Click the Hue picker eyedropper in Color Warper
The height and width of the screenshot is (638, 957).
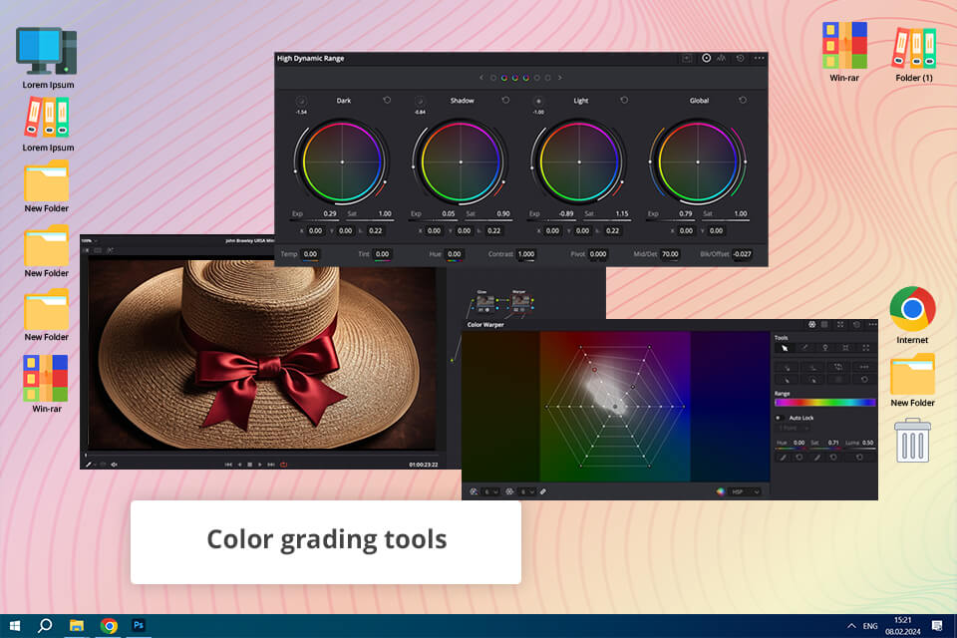pyautogui.click(x=783, y=457)
